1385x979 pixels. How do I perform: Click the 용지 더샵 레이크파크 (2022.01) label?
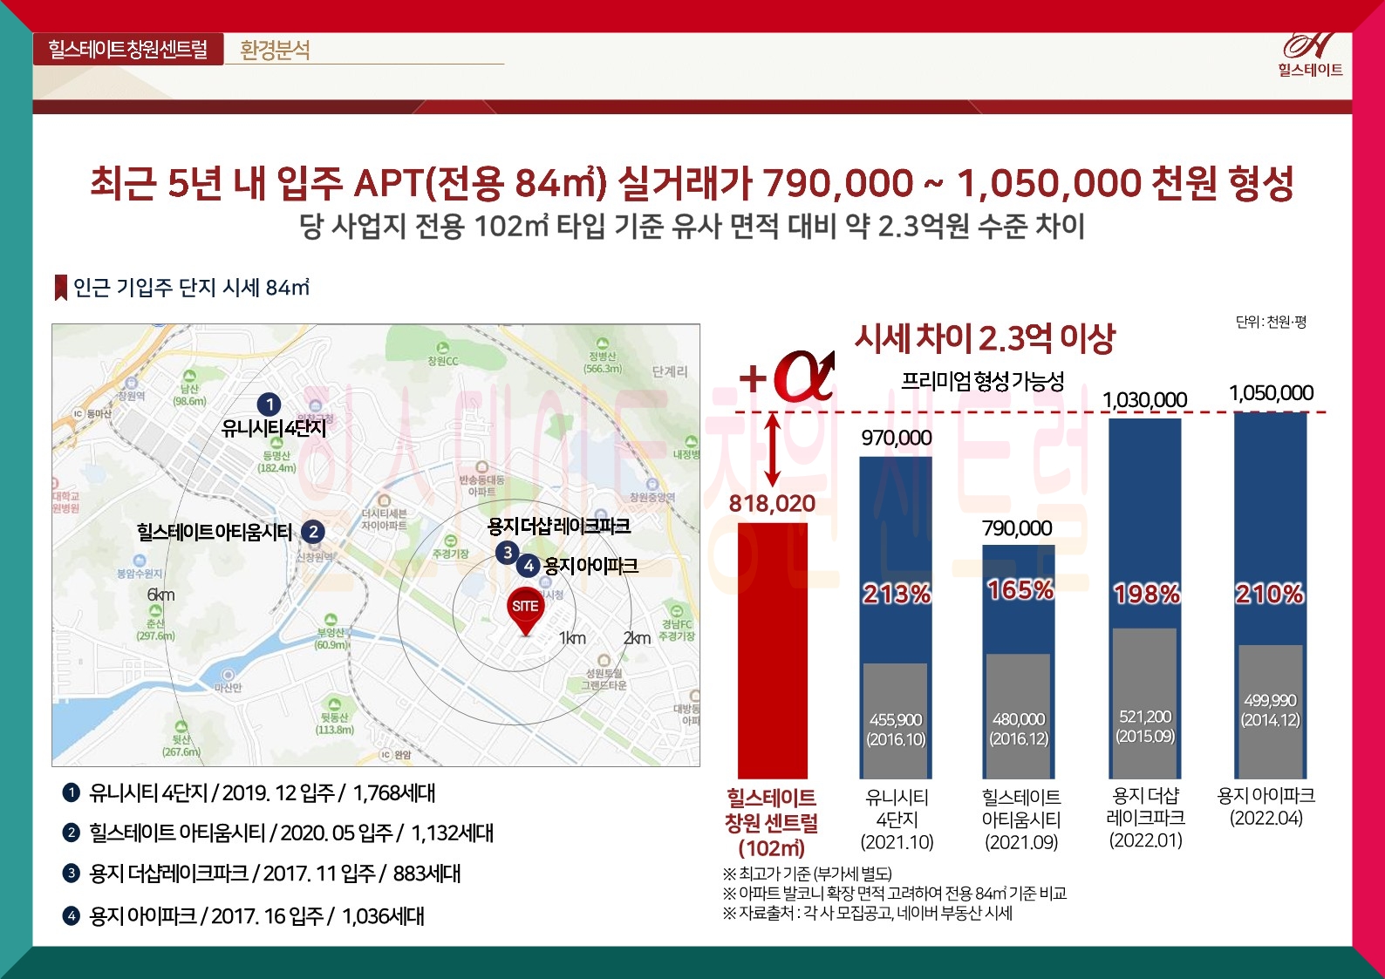point(1145,818)
